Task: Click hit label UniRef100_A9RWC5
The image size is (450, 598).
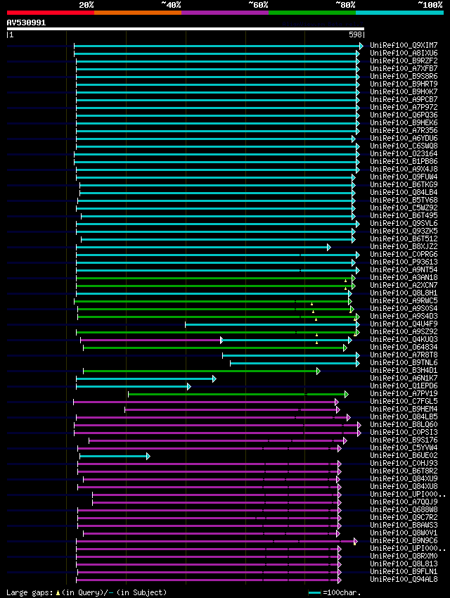Action: pos(404,300)
